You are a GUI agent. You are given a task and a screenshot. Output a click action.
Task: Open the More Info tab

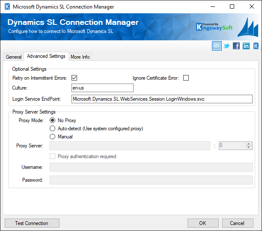(80, 57)
